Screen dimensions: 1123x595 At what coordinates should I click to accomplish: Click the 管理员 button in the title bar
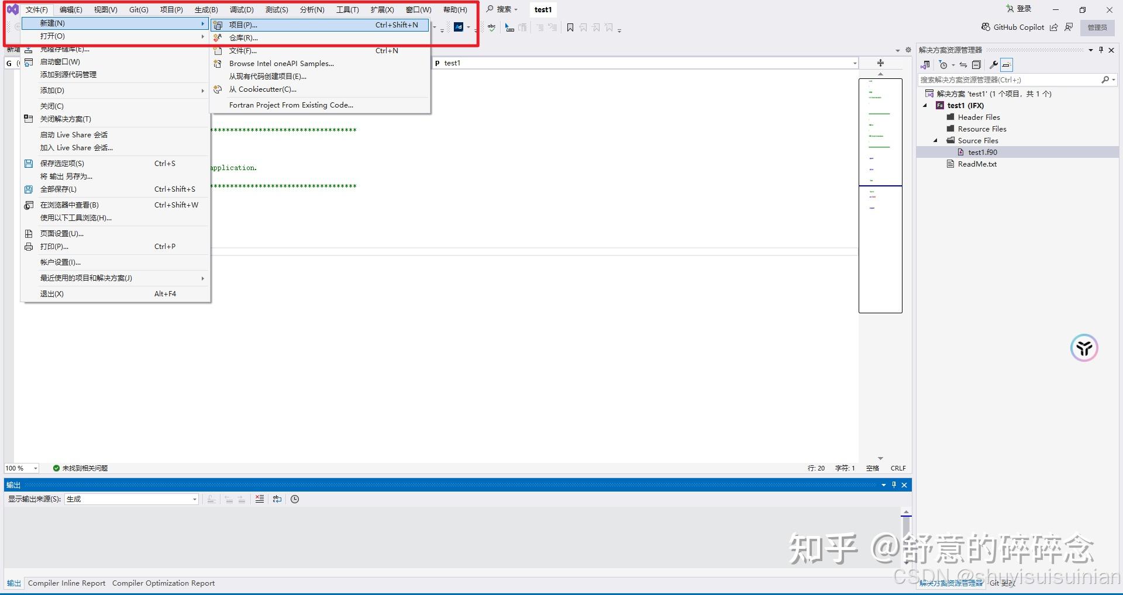click(1097, 27)
